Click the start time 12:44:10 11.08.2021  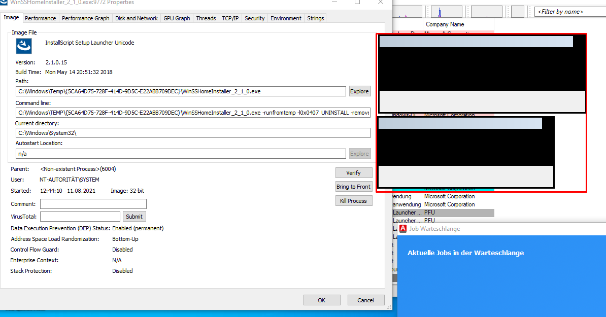[68, 191]
